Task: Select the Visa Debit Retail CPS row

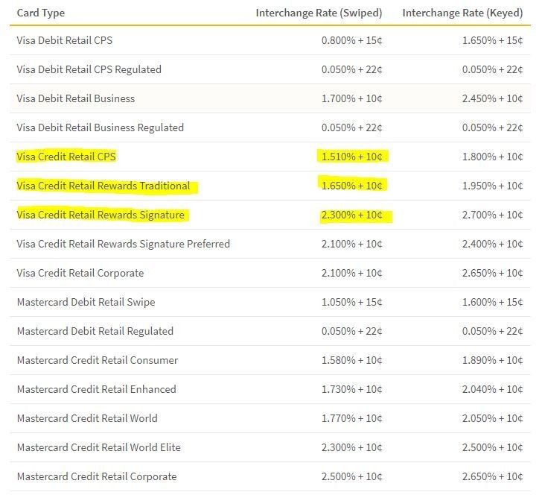Action: tap(270, 40)
